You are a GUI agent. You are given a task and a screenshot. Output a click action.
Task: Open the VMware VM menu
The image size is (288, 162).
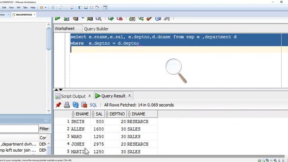(x=18, y=8)
